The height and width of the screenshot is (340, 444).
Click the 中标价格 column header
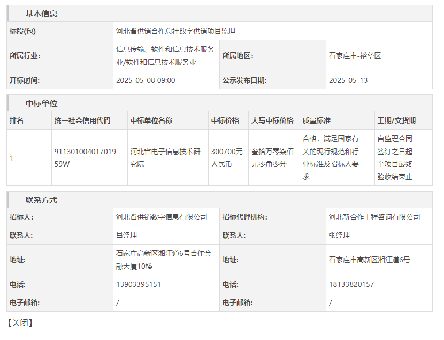click(225, 120)
